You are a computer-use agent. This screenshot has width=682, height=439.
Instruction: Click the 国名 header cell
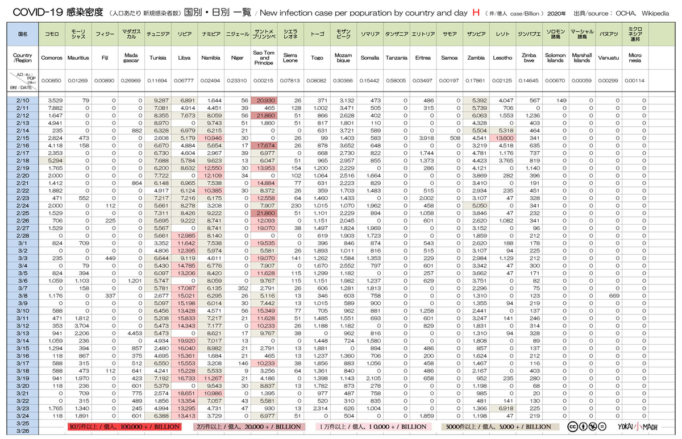pyautogui.click(x=23, y=34)
